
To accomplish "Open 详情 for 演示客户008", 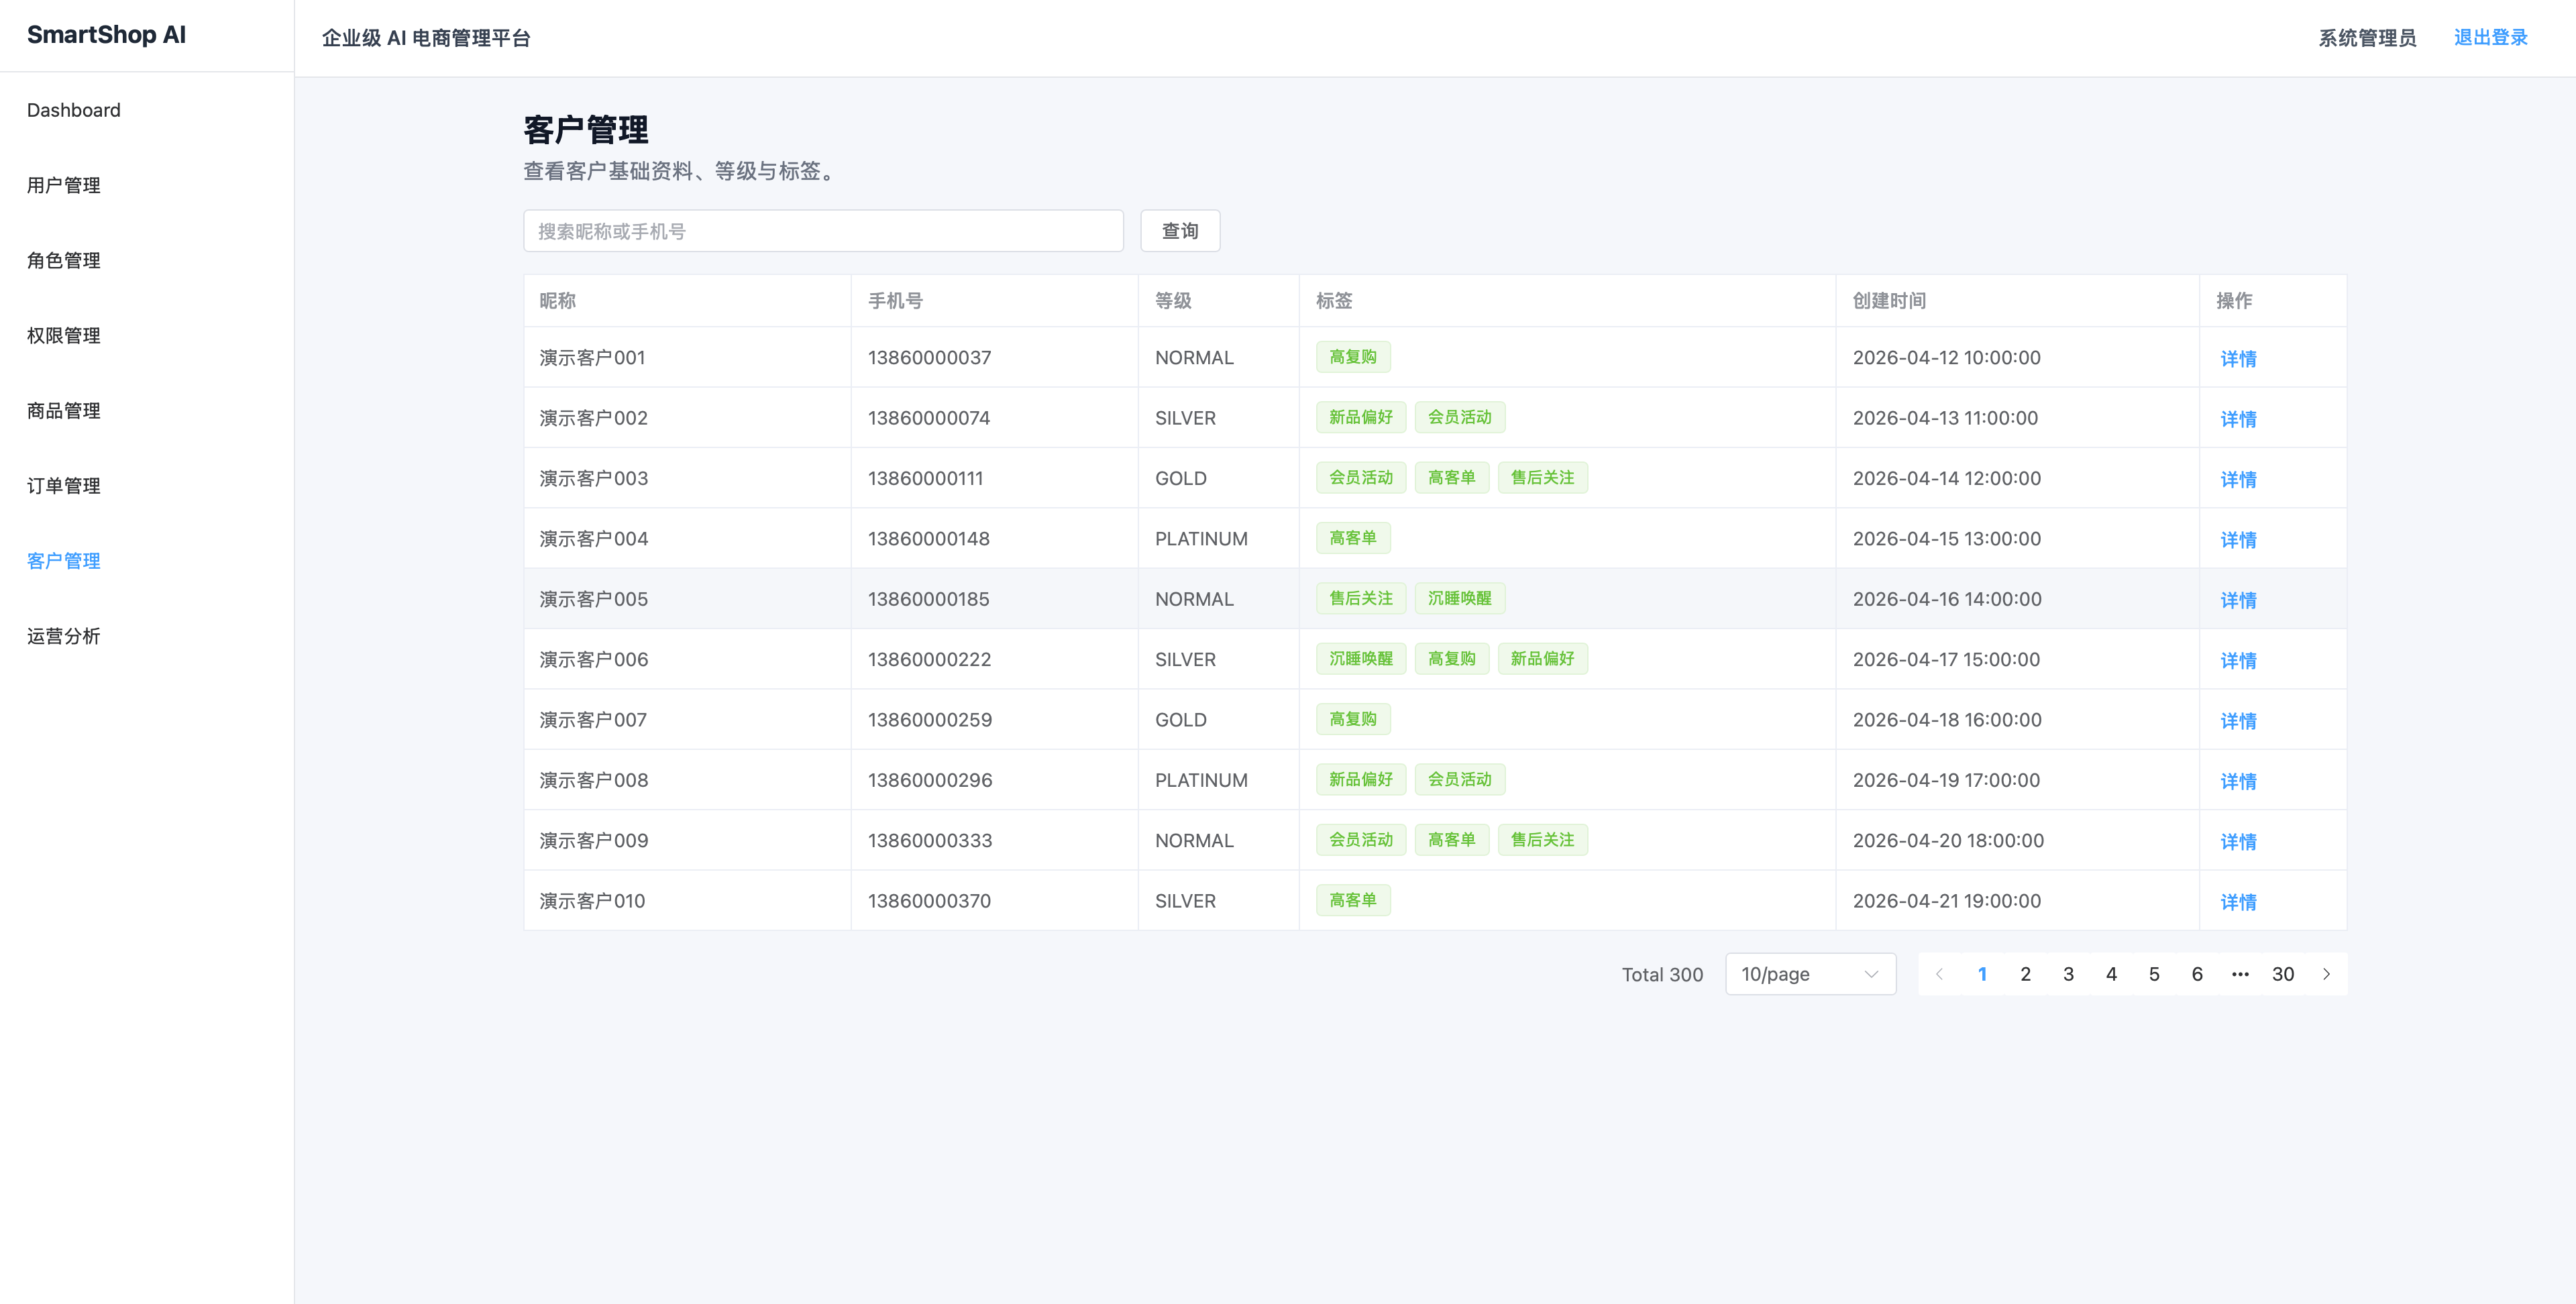I will tap(2238, 781).
